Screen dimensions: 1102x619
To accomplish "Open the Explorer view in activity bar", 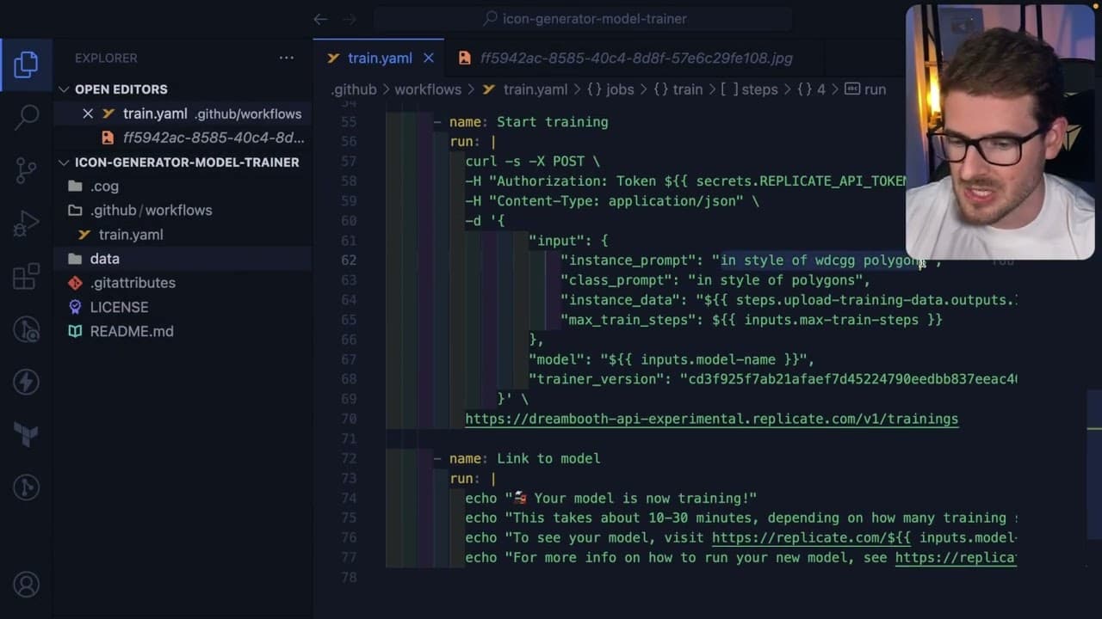I will (x=26, y=64).
